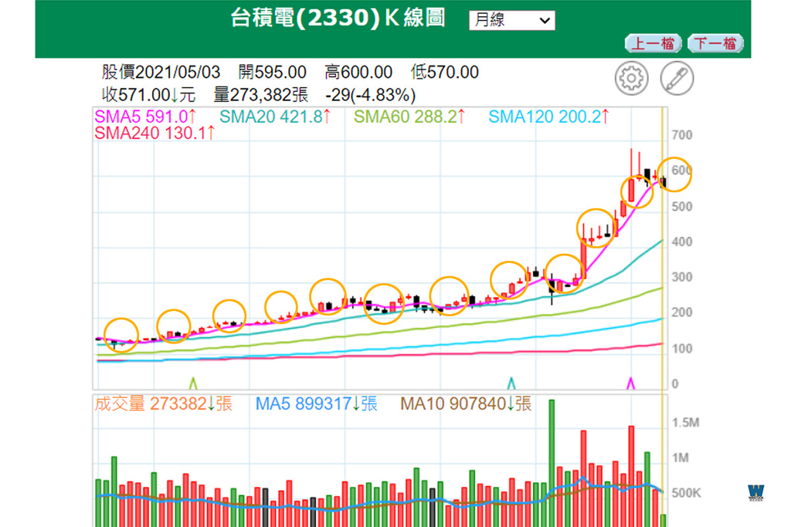Click the MA10 907840 volume average label
The height and width of the screenshot is (527, 791).
466,404
